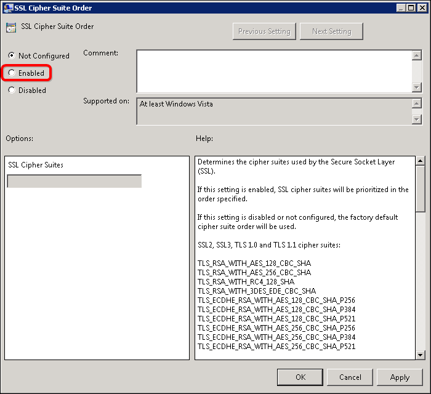Image resolution: width=431 pixels, height=394 pixels.
Task: Click the Help panel scroll down arrow
Action: click(421, 354)
